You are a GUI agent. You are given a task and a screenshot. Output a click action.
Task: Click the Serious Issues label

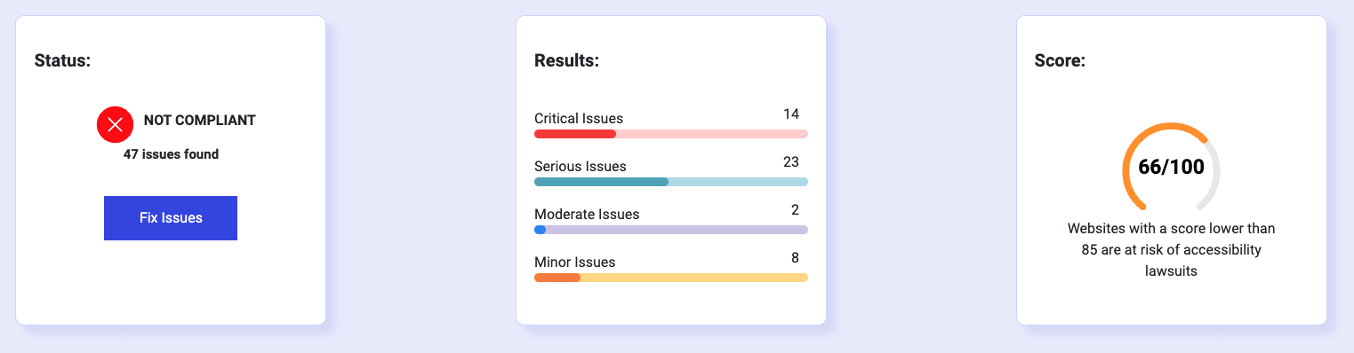pos(581,167)
